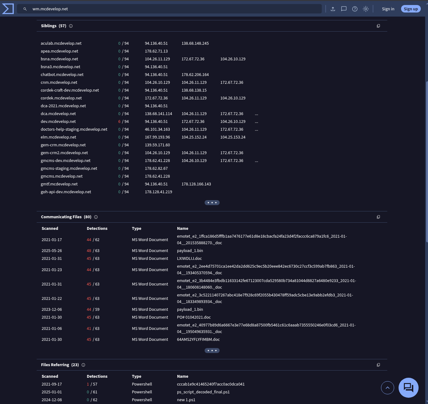Click the Communicating Files Type column header
This screenshot has width=428, height=404.
point(137,229)
